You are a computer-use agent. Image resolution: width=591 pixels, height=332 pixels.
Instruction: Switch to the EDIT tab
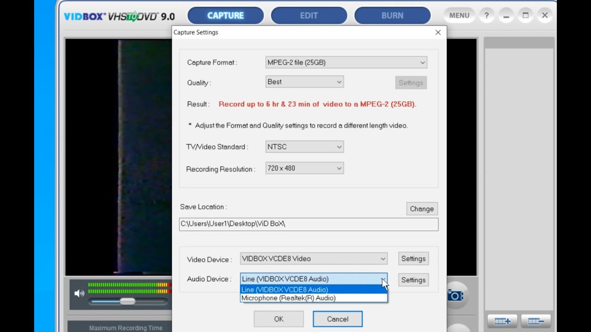click(309, 15)
